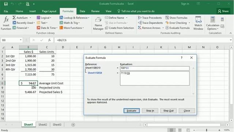Expand the AutoSum dropdown arrow
The width and height of the screenshot is (234, 132).
[x=30, y=18]
